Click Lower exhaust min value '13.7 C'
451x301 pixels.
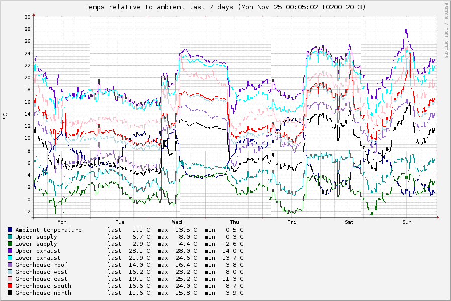pos(232,258)
